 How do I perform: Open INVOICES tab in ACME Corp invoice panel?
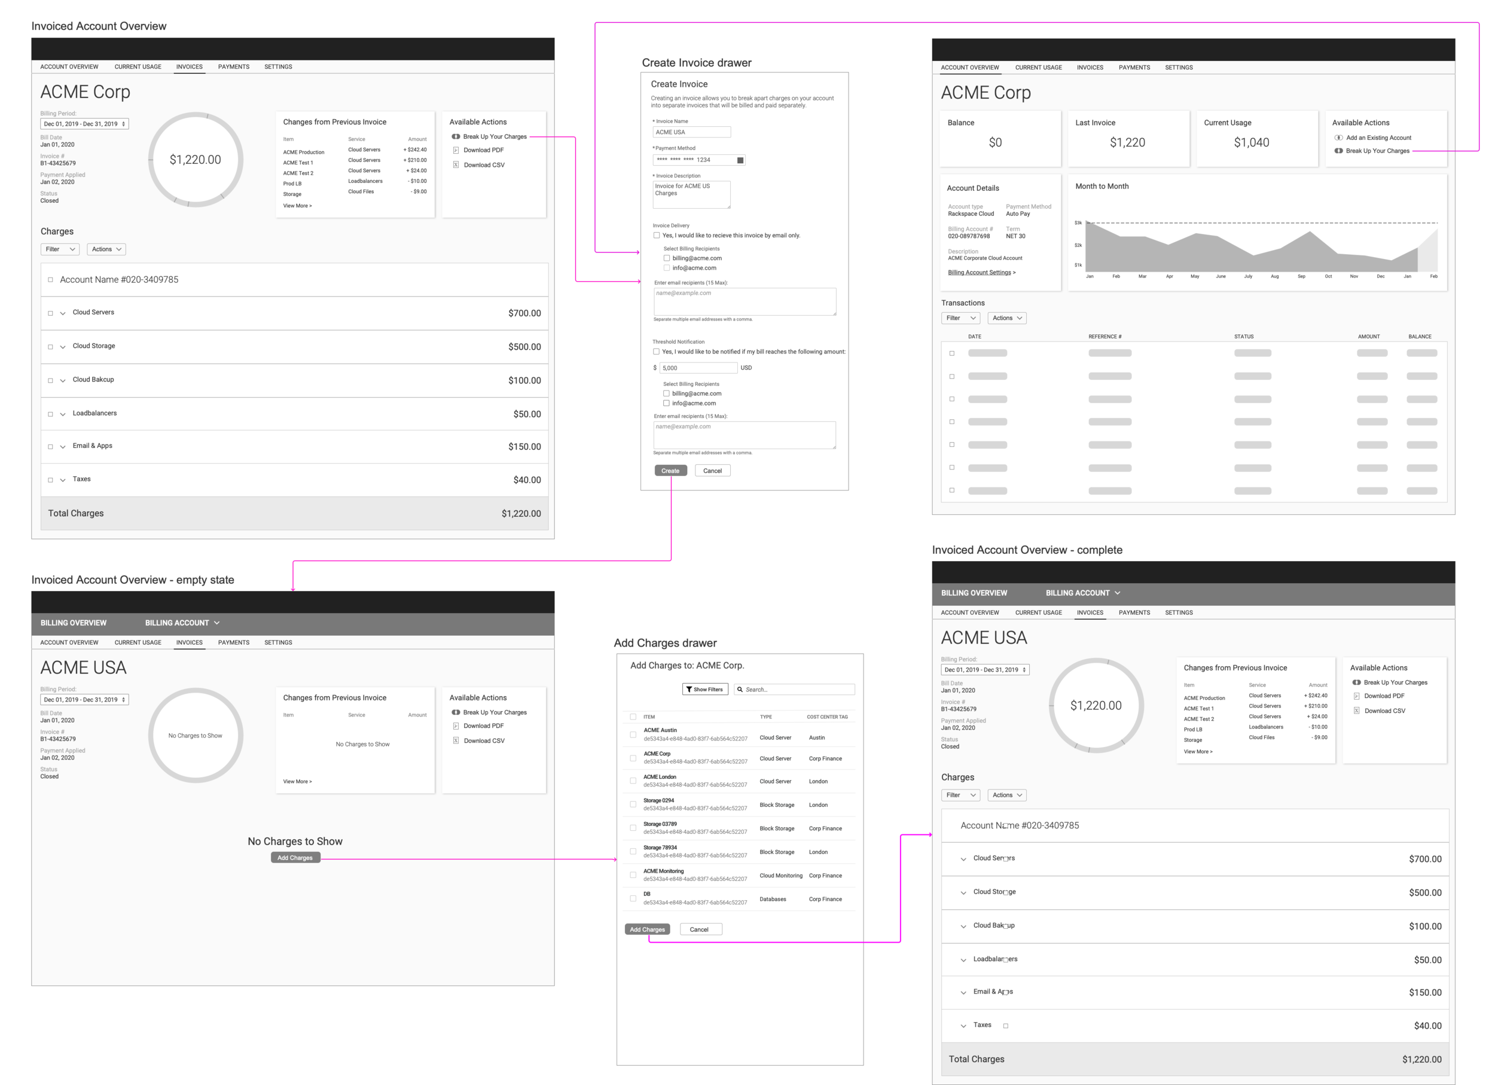(x=189, y=66)
